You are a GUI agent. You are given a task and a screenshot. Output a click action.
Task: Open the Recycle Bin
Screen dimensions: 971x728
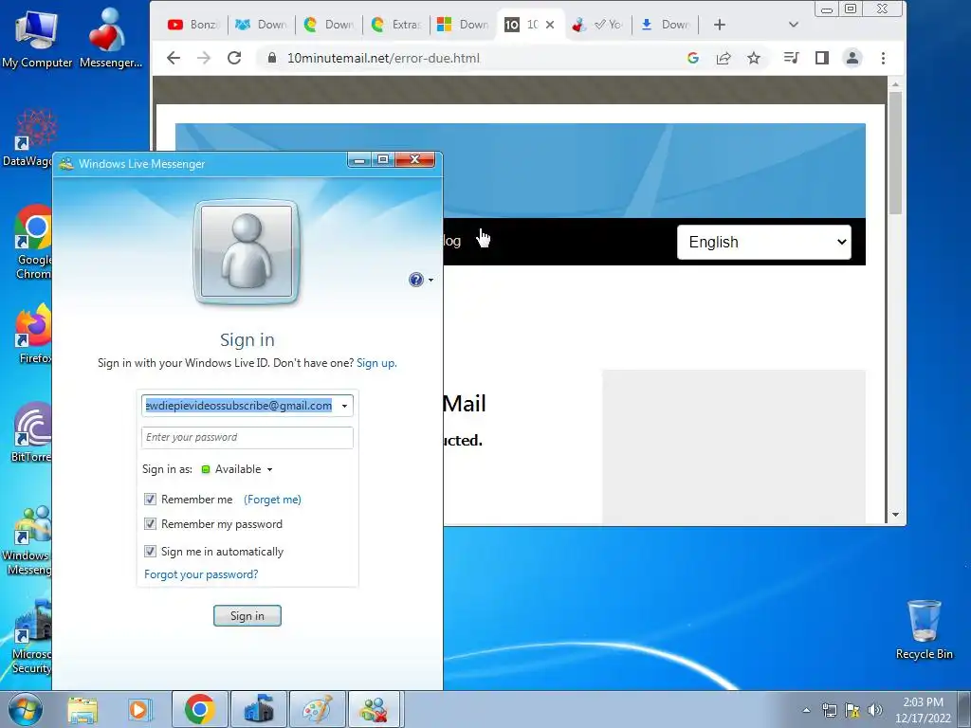(x=924, y=629)
